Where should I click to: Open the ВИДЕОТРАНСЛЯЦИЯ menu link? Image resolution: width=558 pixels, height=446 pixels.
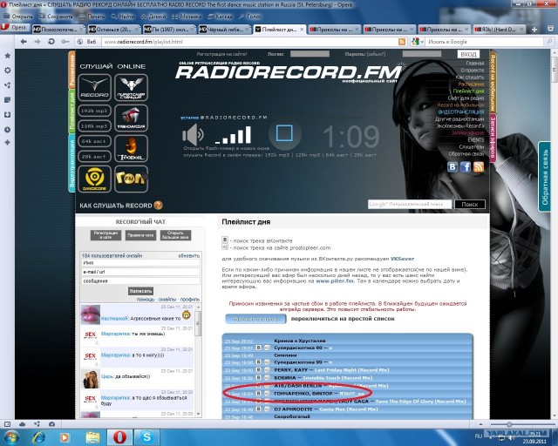tap(461, 112)
